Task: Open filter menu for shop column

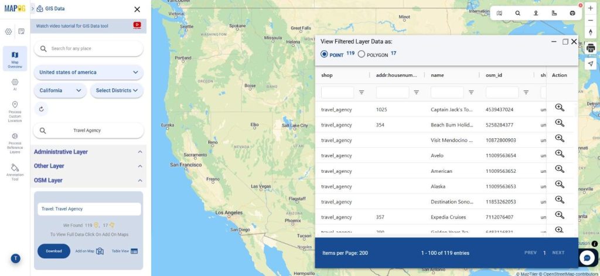Action: 361,92
